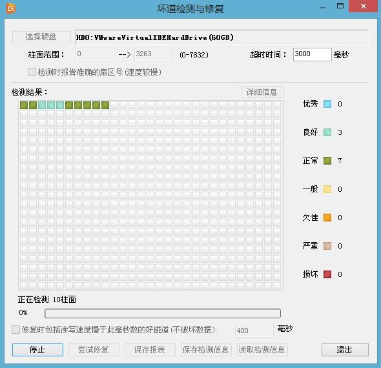Click the last green block in result grid
The height and width of the screenshot is (368, 381).
[x=105, y=105]
